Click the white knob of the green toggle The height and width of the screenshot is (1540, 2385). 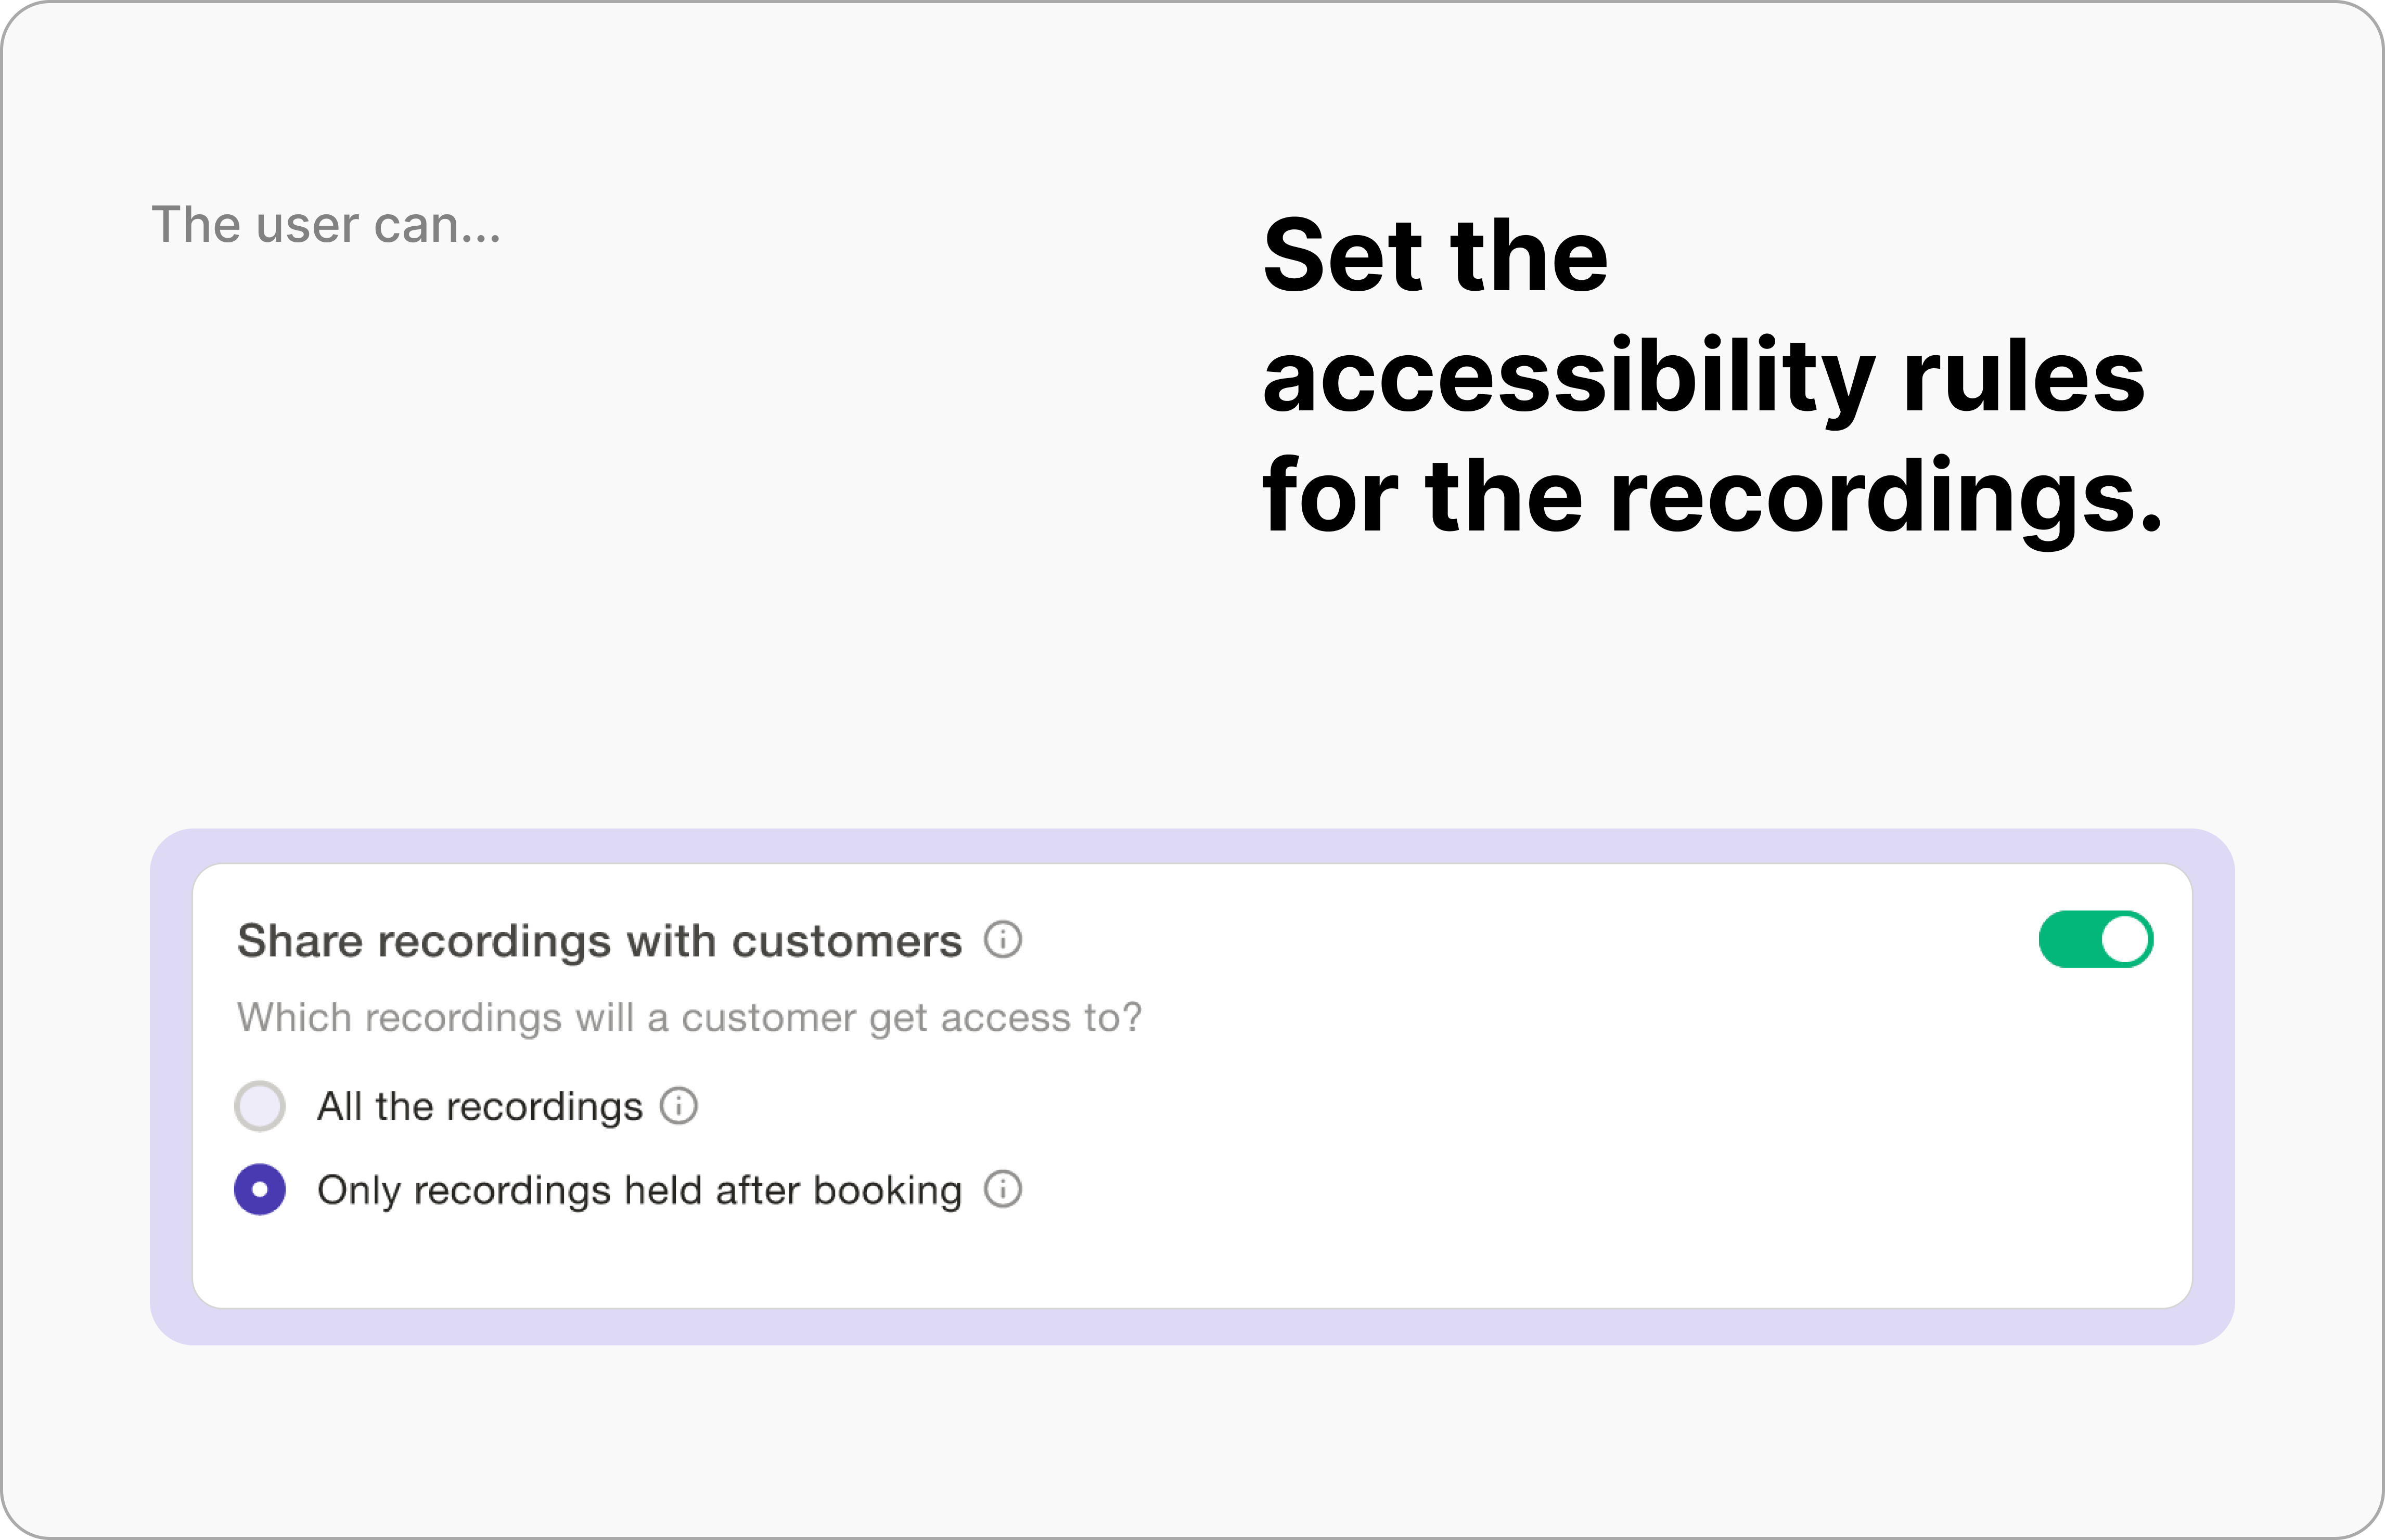click(2125, 939)
